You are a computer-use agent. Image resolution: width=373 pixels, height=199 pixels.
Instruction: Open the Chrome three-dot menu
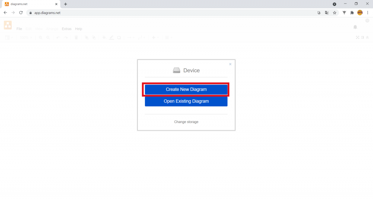(368, 13)
